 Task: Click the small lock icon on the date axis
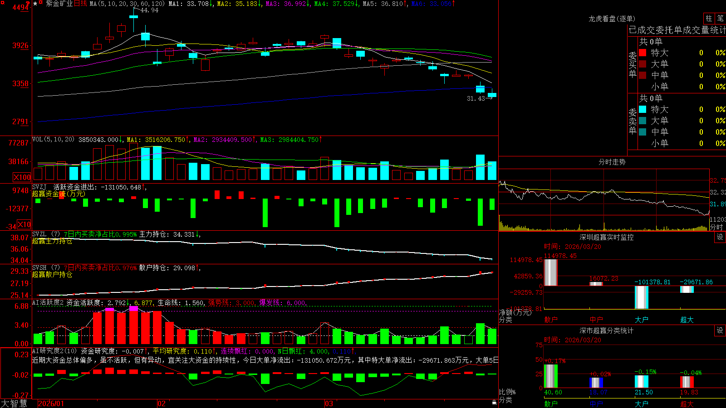coord(495,403)
